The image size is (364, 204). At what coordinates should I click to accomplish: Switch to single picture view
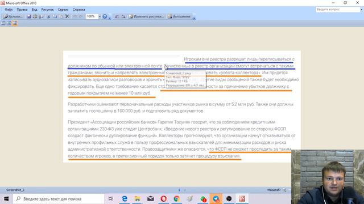pos(15,23)
